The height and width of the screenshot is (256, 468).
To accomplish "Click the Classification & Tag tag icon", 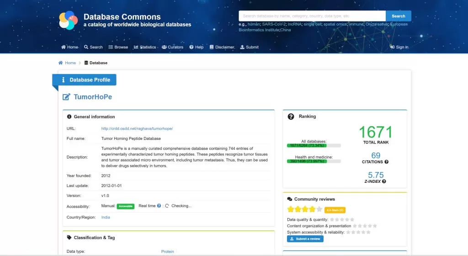I will (x=69, y=238).
